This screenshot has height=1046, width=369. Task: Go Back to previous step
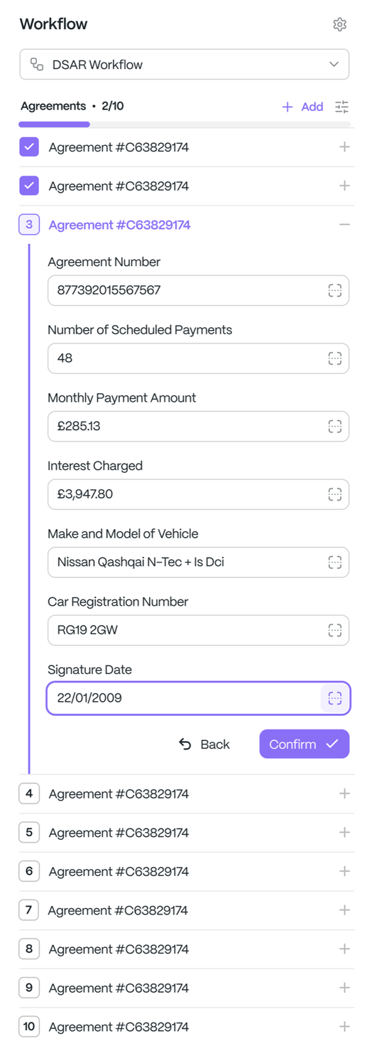point(204,744)
